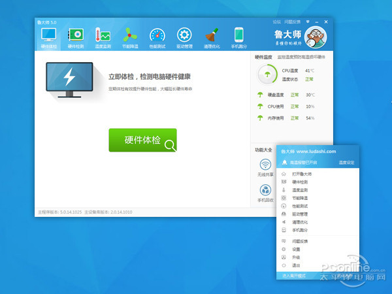Click 进入离开模式 at popup bottom
392x294 pixels.
pyautogui.click(x=294, y=276)
